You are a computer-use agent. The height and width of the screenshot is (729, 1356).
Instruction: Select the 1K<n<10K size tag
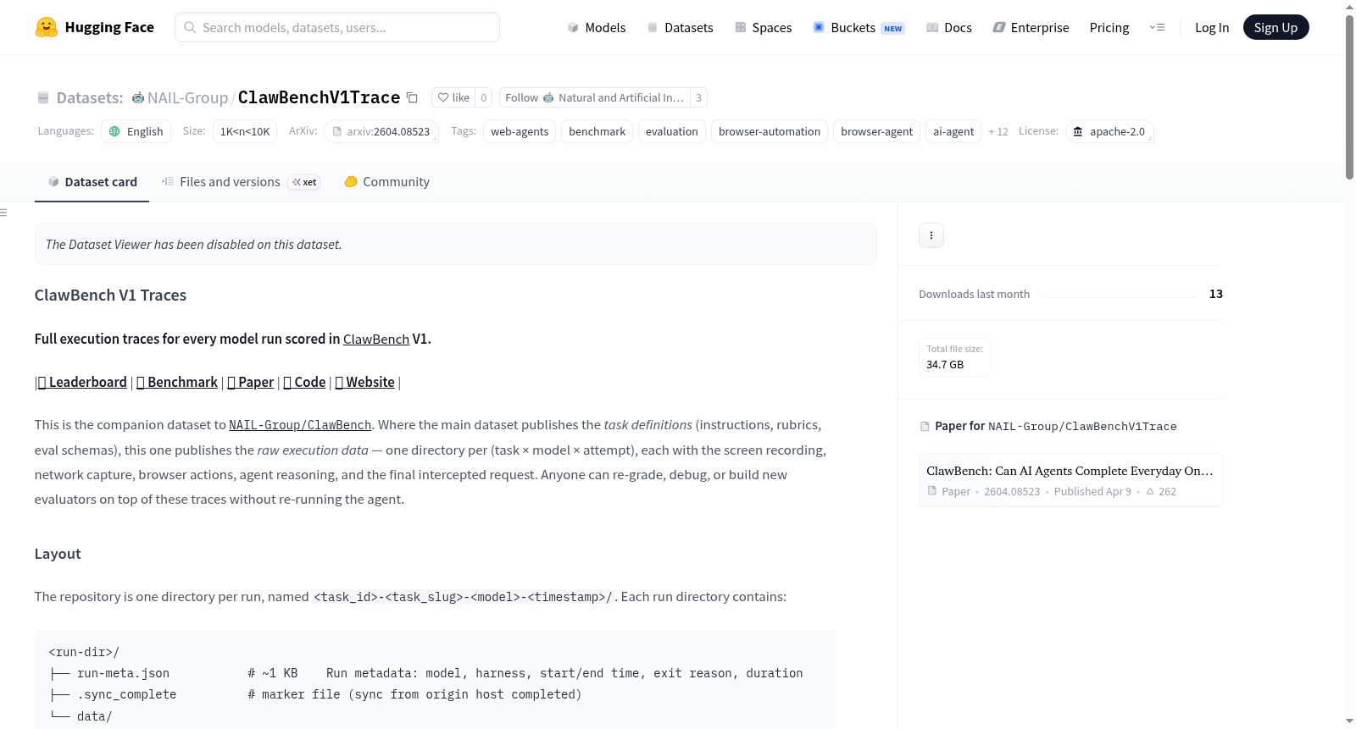pos(245,131)
